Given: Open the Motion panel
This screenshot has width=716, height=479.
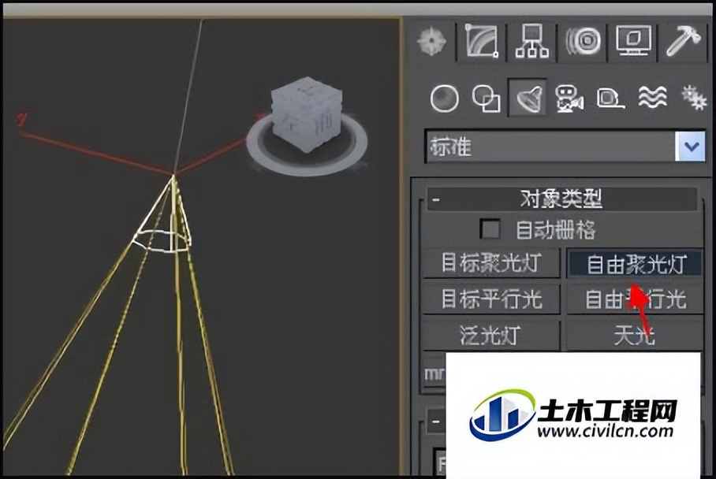Looking at the screenshot, I should [x=584, y=38].
